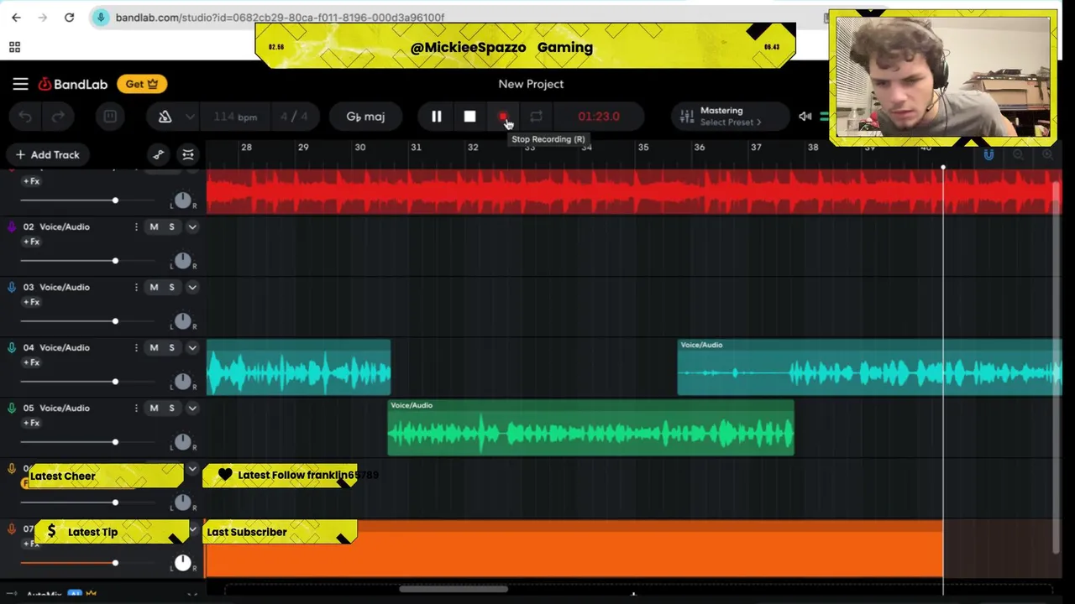Pause playback

pyautogui.click(x=437, y=117)
